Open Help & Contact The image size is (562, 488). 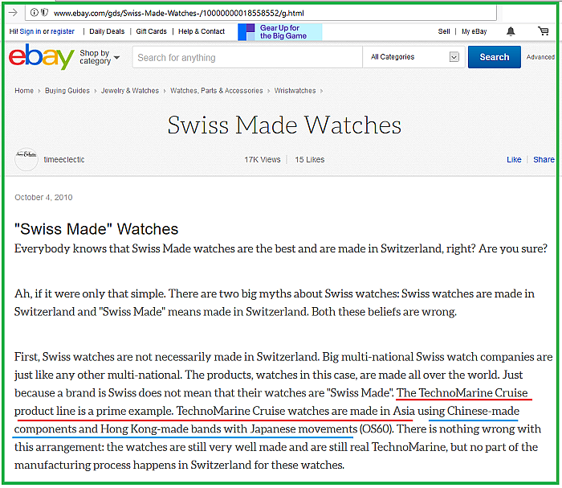click(202, 31)
